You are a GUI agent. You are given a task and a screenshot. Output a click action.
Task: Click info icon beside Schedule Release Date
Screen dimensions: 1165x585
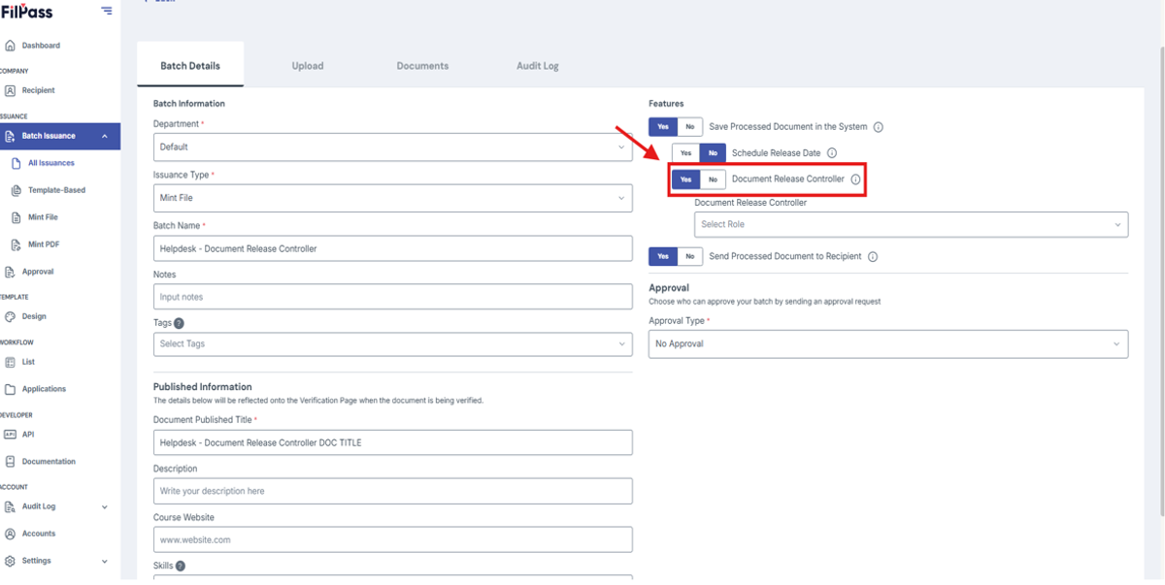832,153
